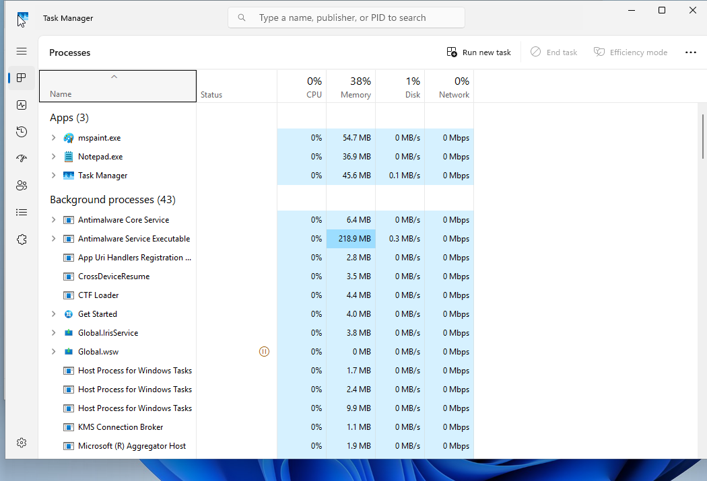Open the Settings gear in the sidebar
This screenshot has width=707, height=481.
coord(22,443)
